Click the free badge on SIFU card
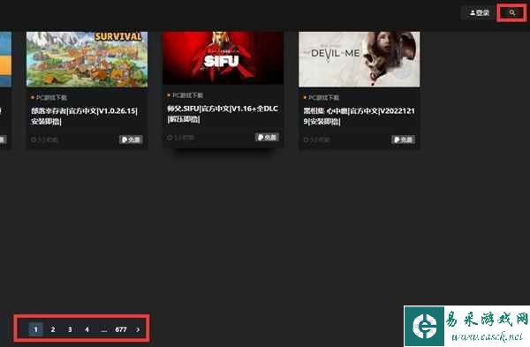The width and height of the screenshot is (530, 347). coord(267,137)
